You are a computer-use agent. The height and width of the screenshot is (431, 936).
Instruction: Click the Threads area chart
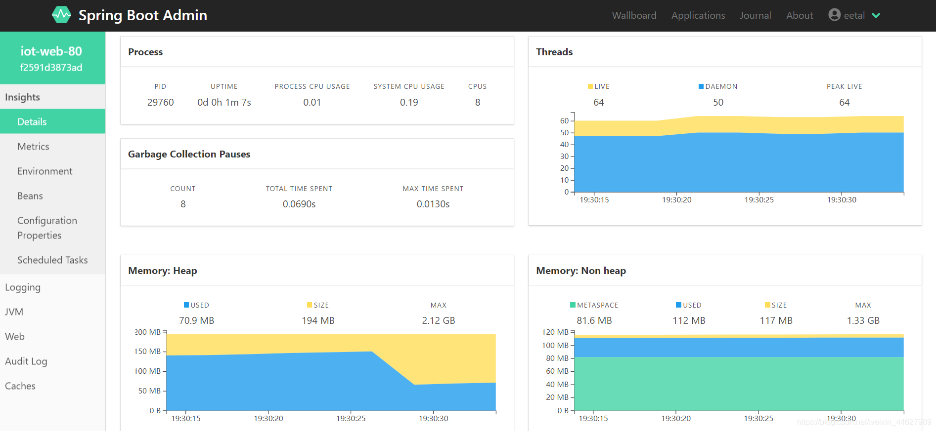pos(739,154)
